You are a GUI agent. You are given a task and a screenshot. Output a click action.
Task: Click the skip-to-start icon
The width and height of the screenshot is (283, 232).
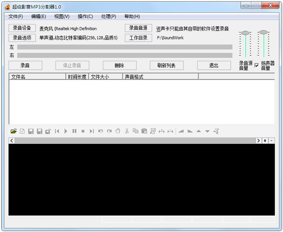click(x=57, y=131)
